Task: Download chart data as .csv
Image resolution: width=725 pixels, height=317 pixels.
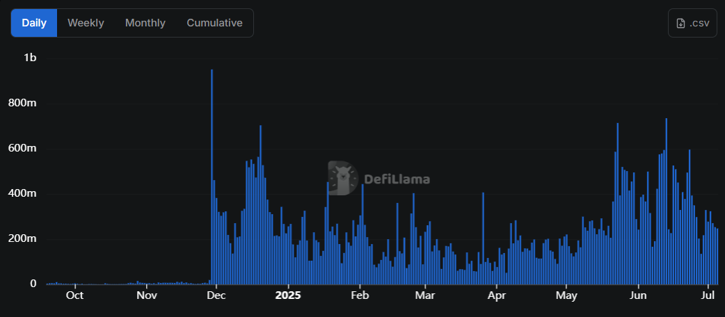Action: pyautogui.click(x=692, y=23)
